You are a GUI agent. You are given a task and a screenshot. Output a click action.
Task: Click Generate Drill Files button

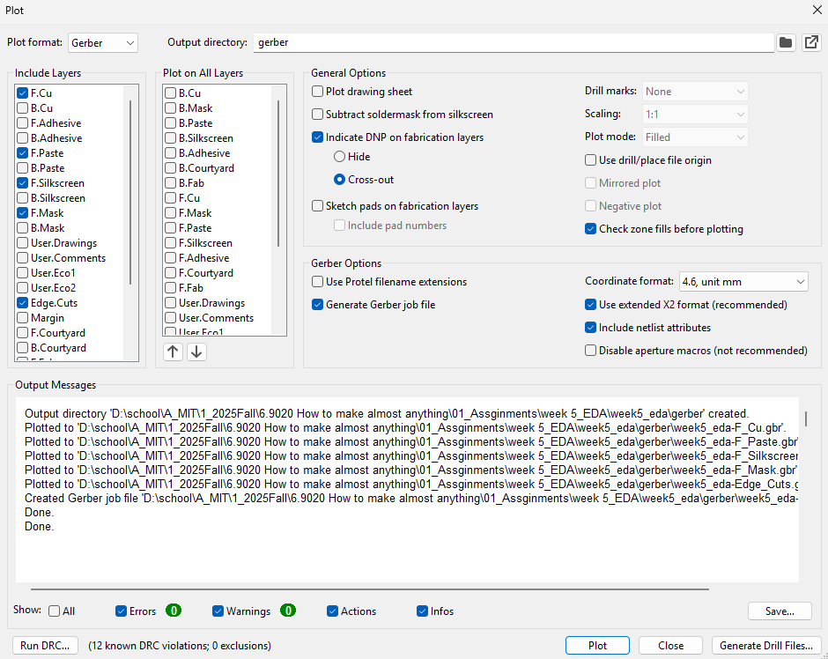[x=765, y=646]
